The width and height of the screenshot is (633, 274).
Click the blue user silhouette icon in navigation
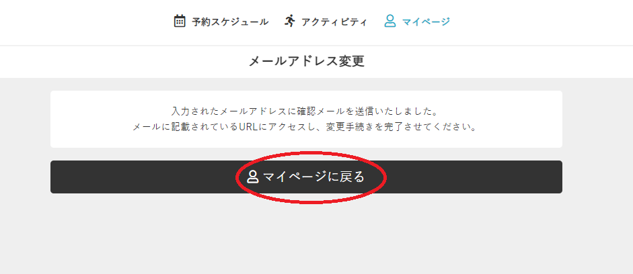[390, 21]
